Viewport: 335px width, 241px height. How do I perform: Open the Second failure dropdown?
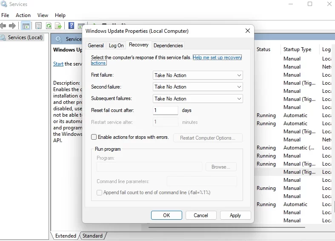pos(198,87)
